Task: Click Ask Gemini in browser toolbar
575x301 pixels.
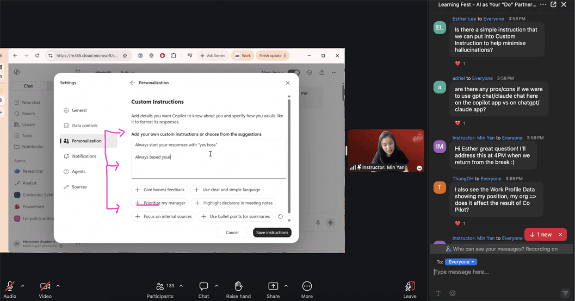Action: coord(213,55)
